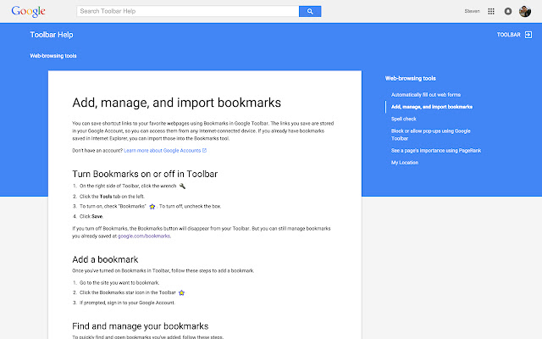Screen dimensions: 542x339
Task: Open the Toolbar Help home link
Action: (x=52, y=35)
